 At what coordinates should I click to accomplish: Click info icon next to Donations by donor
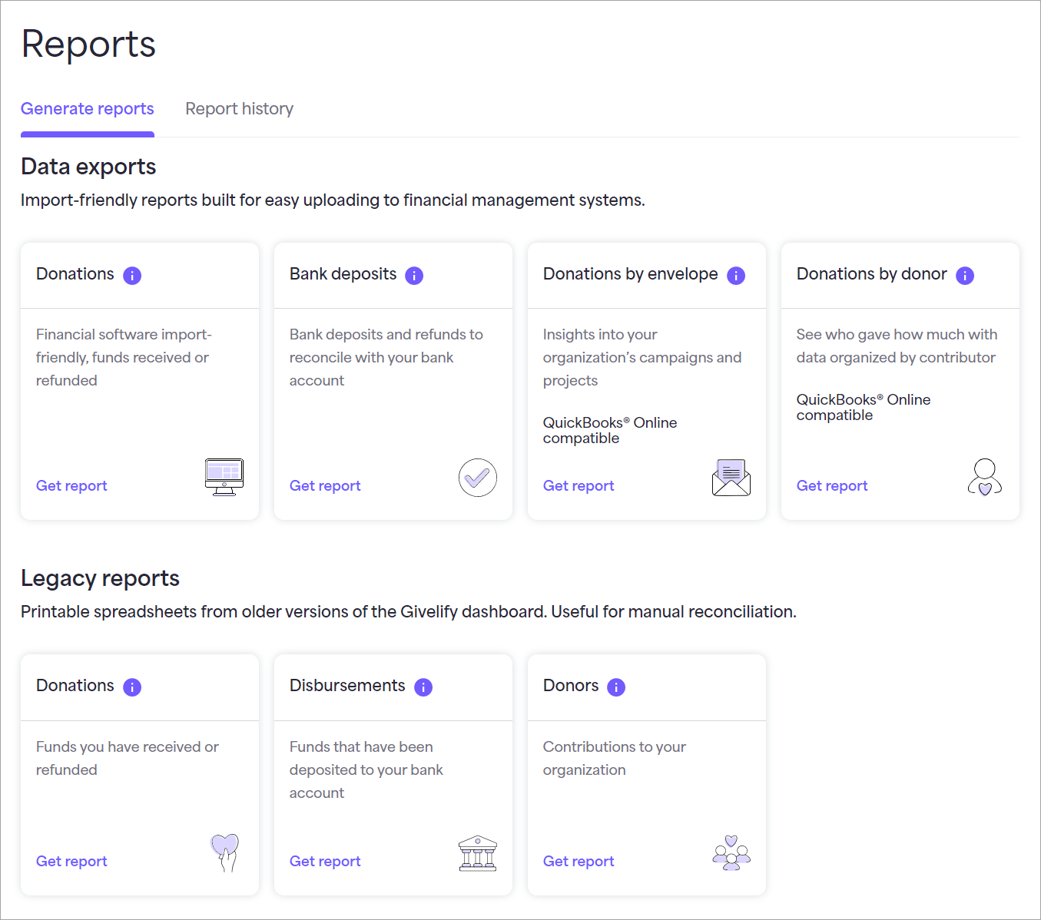(x=965, y=275)
